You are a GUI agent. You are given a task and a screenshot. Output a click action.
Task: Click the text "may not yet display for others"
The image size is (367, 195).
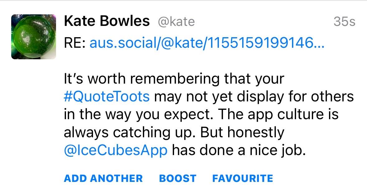[x=254, y=96]
